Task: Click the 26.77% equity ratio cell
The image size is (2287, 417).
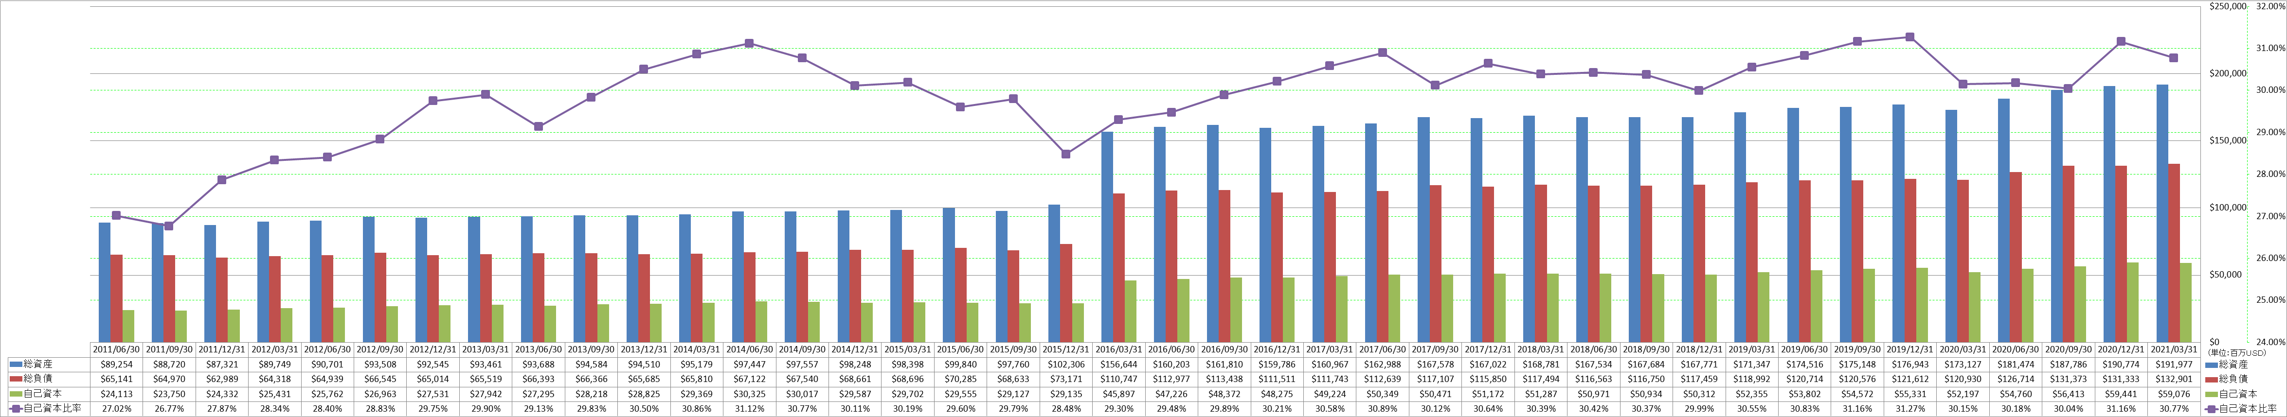Action: coord(169,409)
